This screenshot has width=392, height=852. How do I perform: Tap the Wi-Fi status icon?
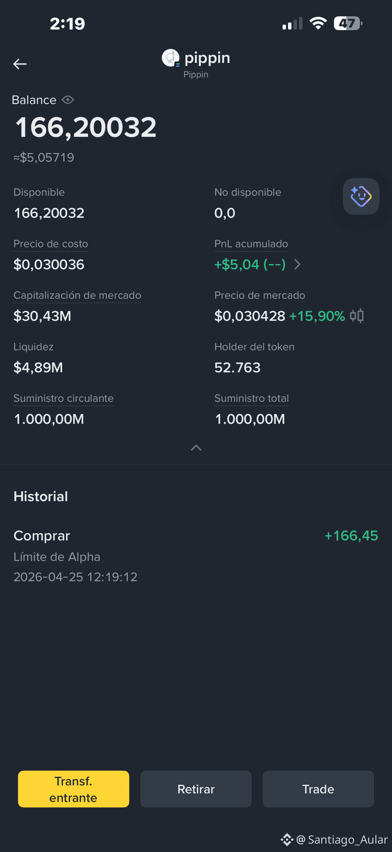(318, 23)
